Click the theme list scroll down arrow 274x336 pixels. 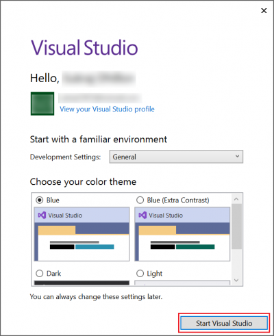click(236, 280)
